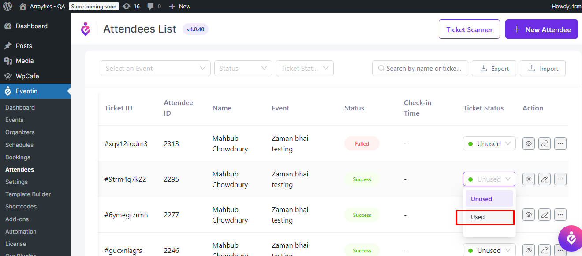Go to Eventin Settings submenu
Viewport: 582px width, 256px height.
click(16, 182)
